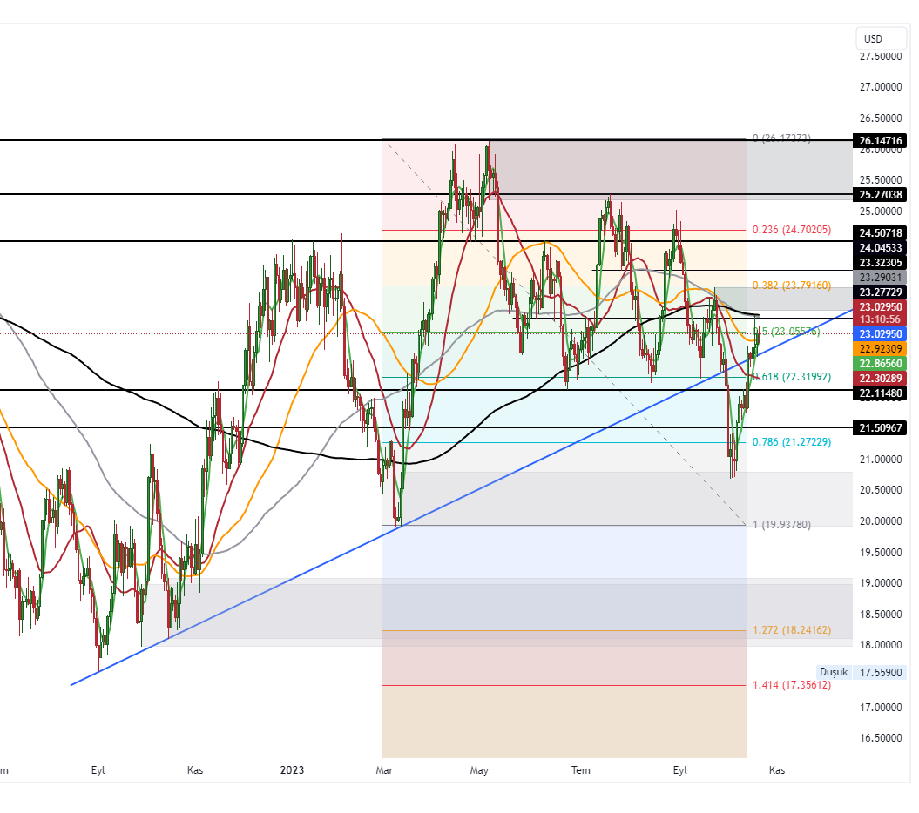The image size is (919, 813).
Task: Click the 2023 label on the time axis
Action: [292, 770]
